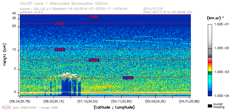
Task: Click the top "250K" temperature label
Action: (x=94, y=17)
